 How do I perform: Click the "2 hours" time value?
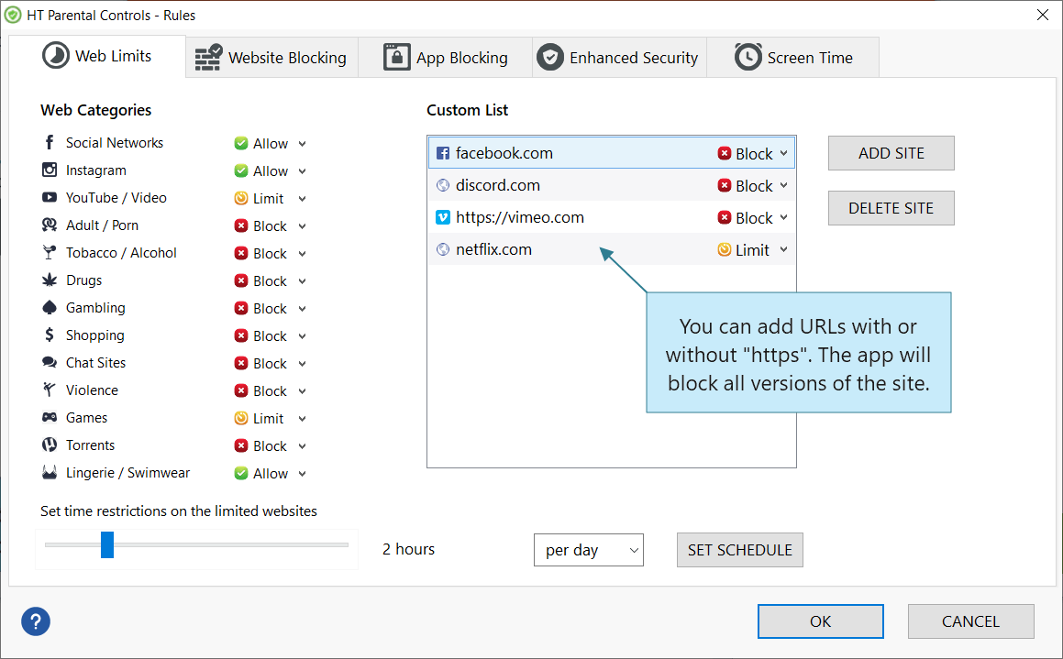[x=408, y=549]
